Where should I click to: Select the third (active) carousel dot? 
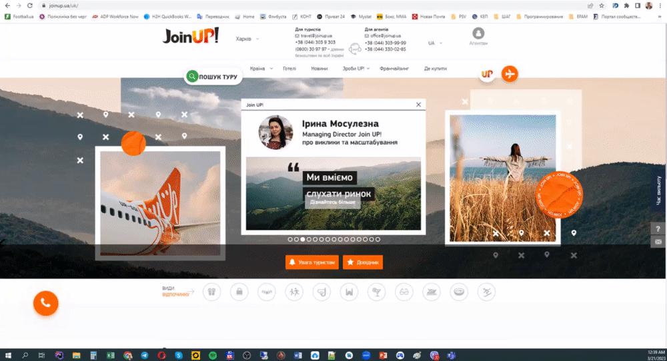click(x=302, y=240)
